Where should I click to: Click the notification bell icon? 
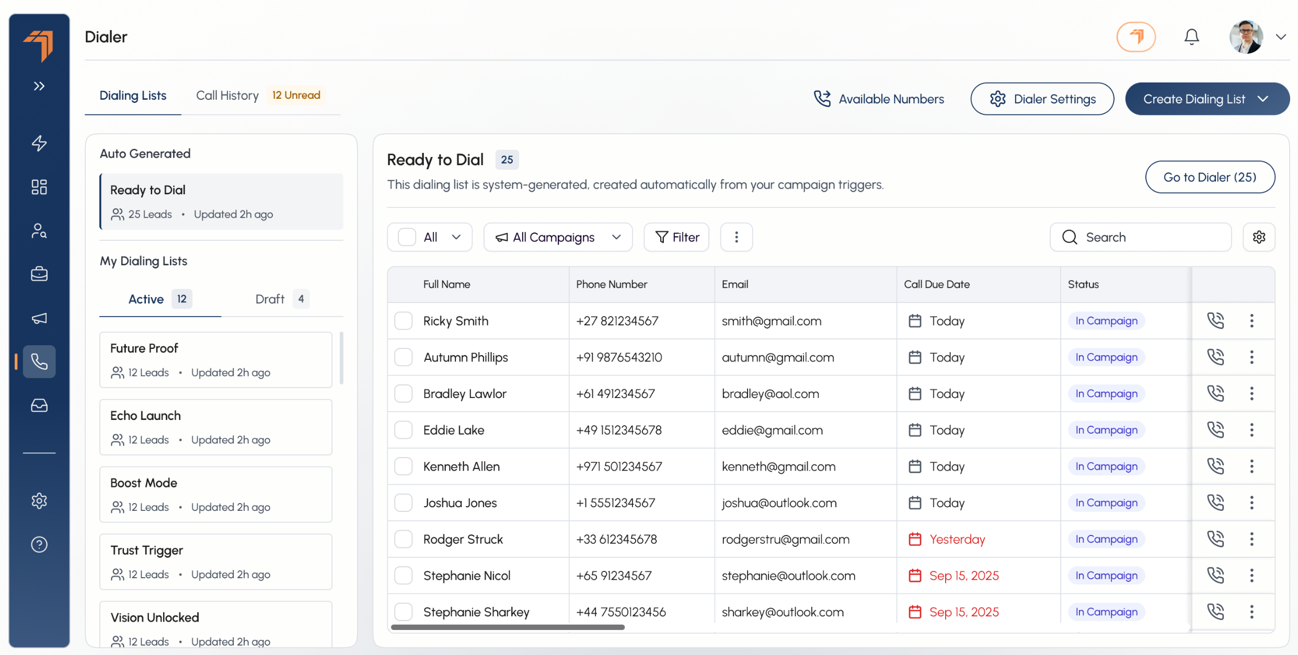click(x=1191, y=37)
